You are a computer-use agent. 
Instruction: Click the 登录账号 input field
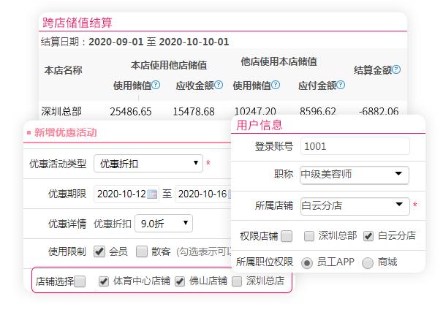(354, 146)
